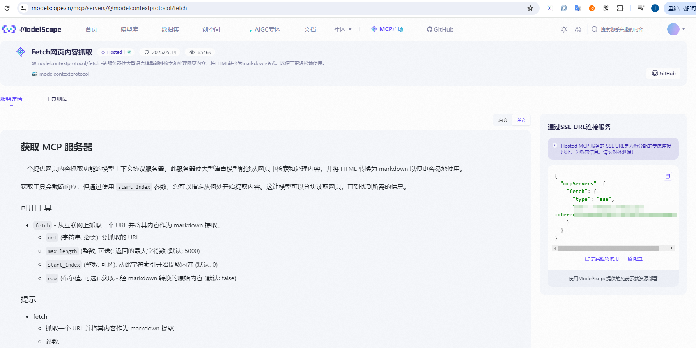696x348 pixels.
Task: Show the original text with 原文
Action: pos(503,120)
